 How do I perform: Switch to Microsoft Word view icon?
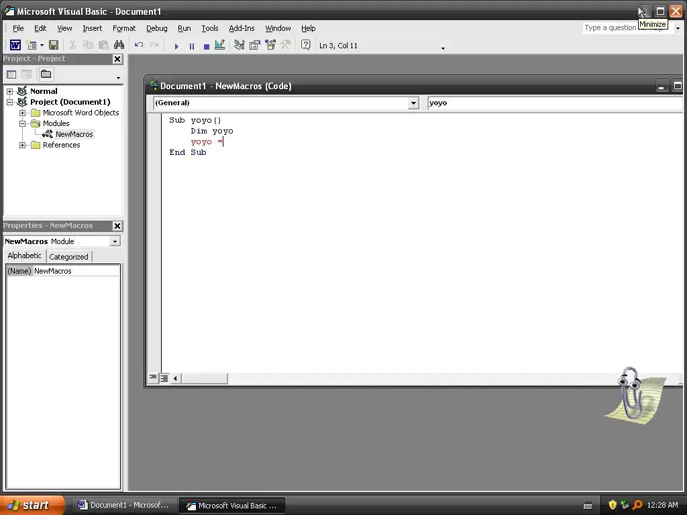[15, 45]
